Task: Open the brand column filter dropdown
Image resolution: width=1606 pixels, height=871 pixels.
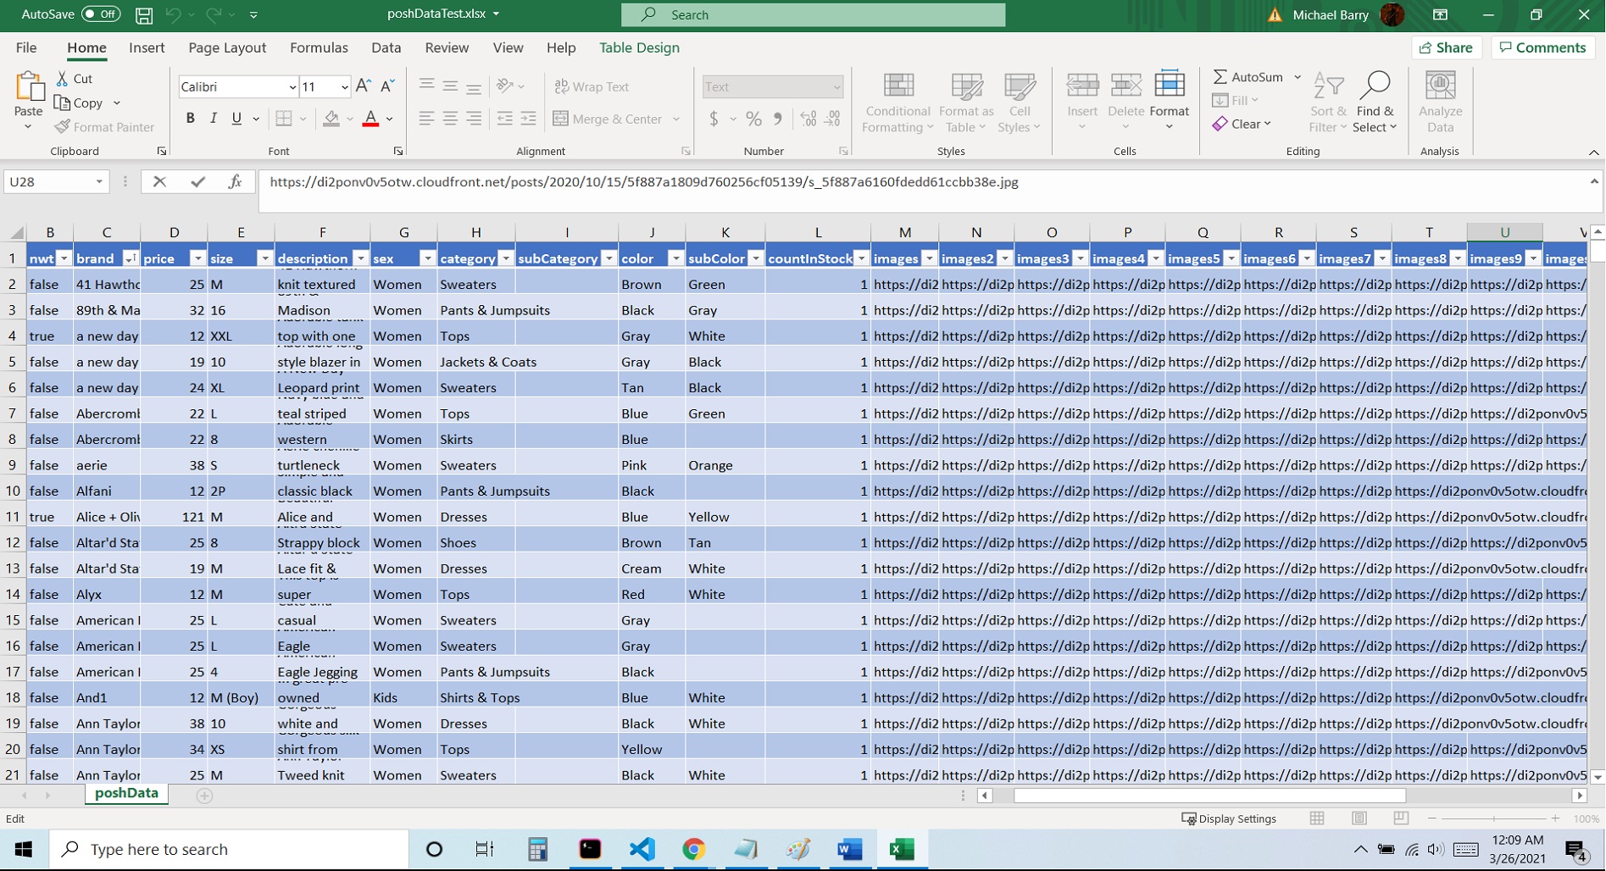Action: (130, 258)
